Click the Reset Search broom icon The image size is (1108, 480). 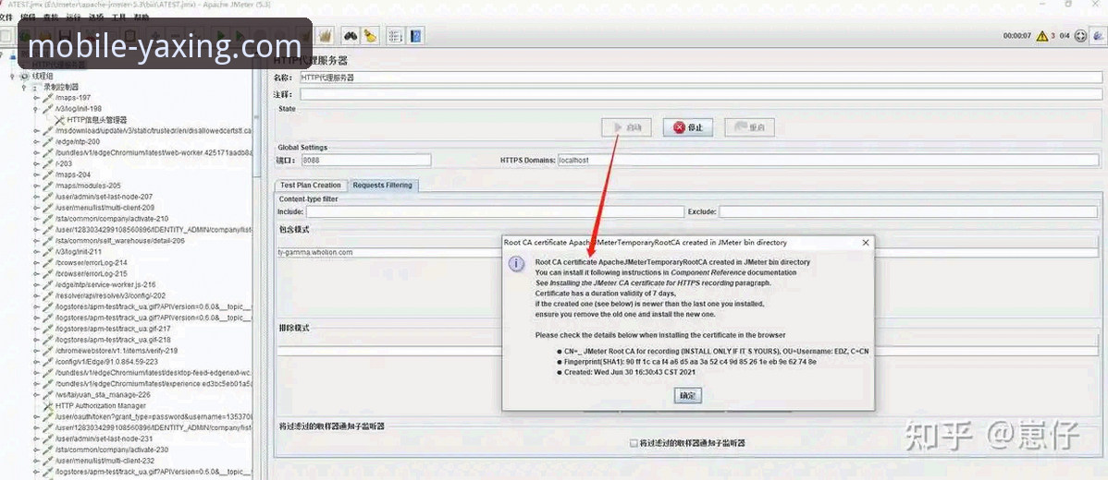(370, 35)
